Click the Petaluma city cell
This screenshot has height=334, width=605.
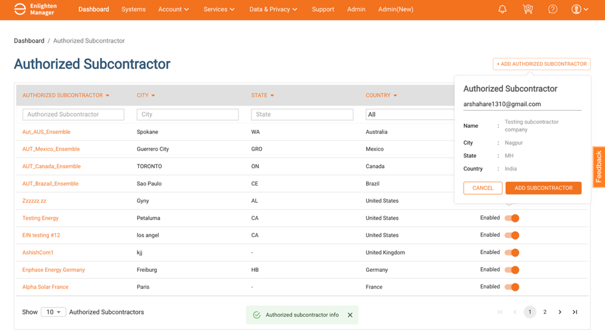(x=149, y=218)
